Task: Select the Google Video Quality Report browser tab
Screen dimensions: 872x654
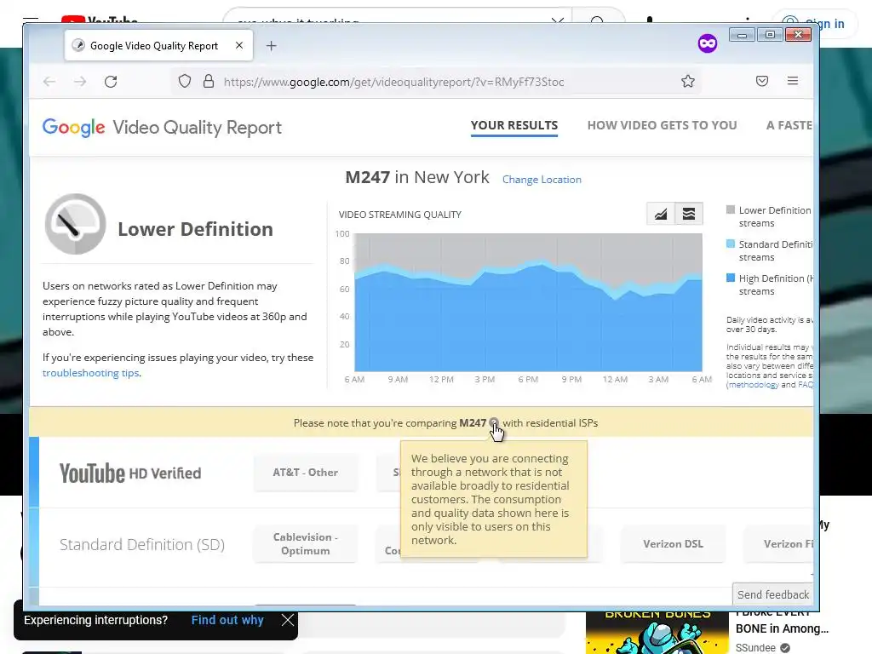Action: 159,46
